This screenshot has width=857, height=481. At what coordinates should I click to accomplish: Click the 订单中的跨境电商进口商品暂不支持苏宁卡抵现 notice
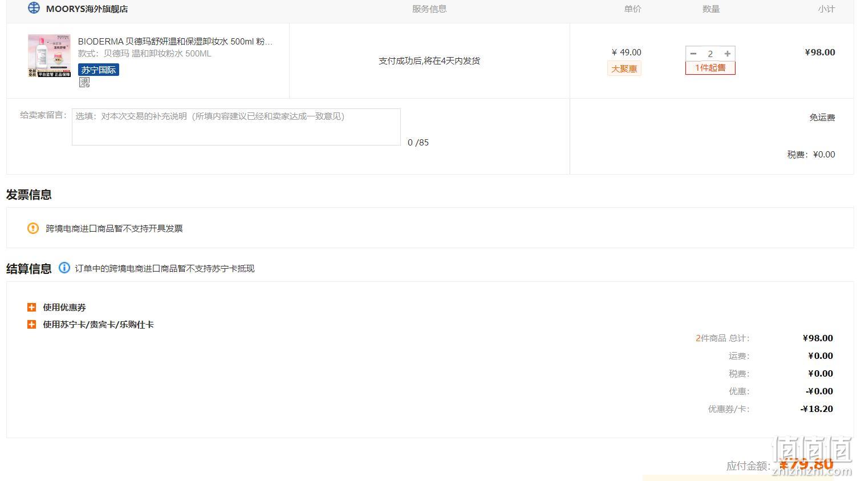[165, 269]
